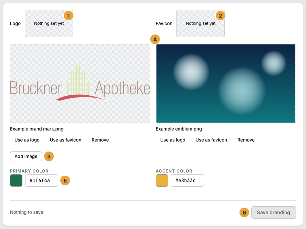Click the 'ACCENT COLOR' label

[x=174, y=171]
